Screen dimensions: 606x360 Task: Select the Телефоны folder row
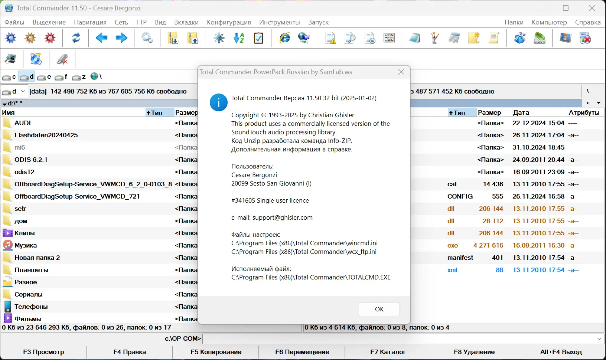(x=100, y=307)
